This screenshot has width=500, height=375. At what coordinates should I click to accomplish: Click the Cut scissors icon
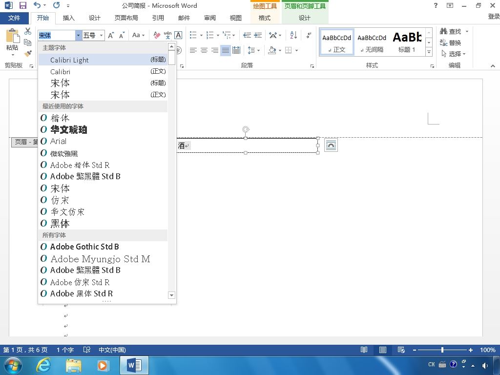28,31
